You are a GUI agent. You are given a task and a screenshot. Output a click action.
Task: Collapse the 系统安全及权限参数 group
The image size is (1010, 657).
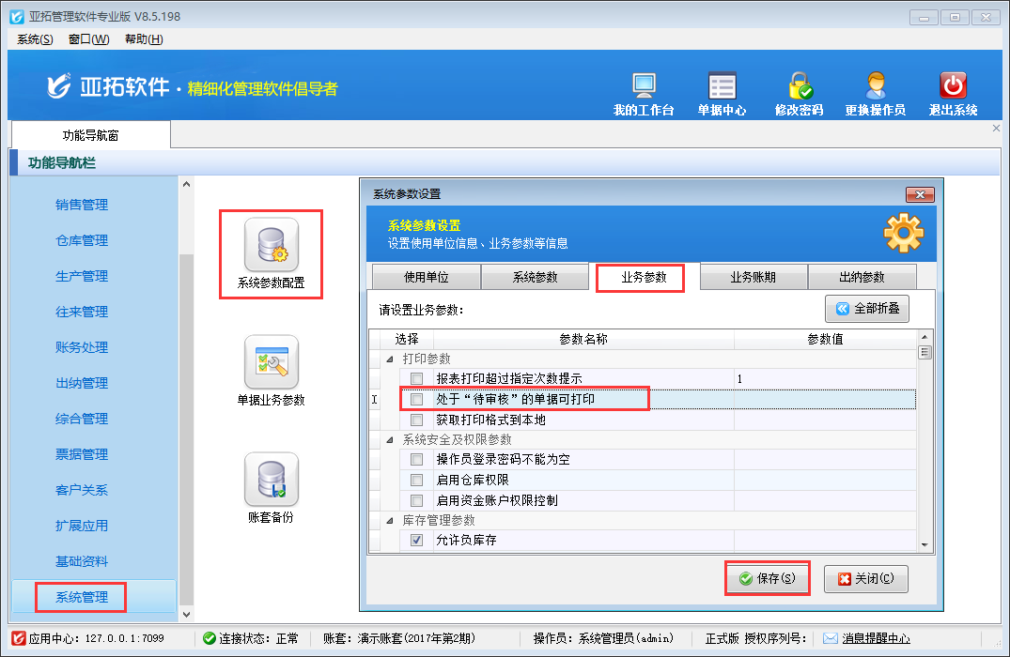point(389,440)
